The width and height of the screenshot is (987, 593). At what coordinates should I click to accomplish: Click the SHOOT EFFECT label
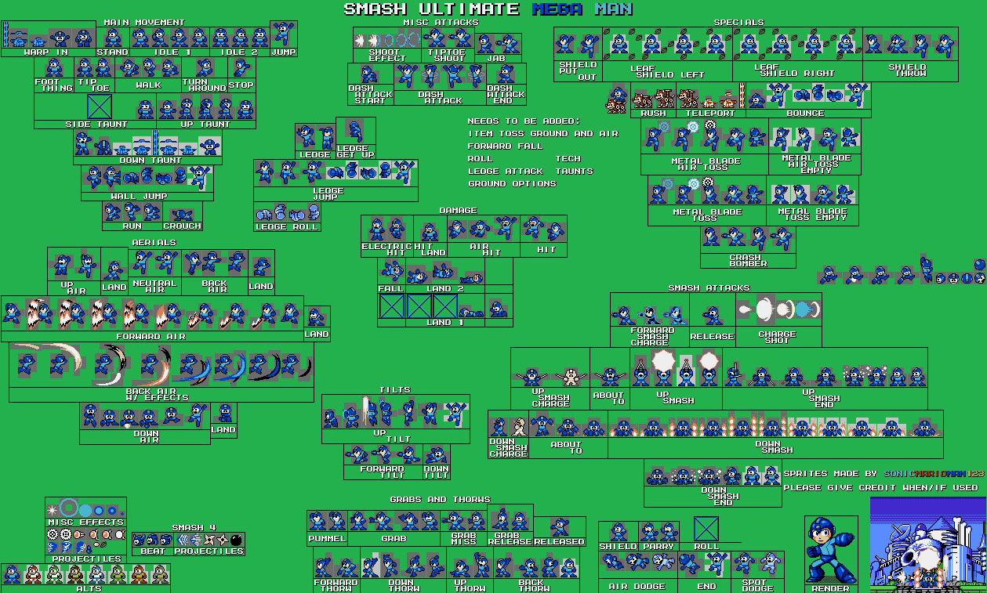click(387, 55)
